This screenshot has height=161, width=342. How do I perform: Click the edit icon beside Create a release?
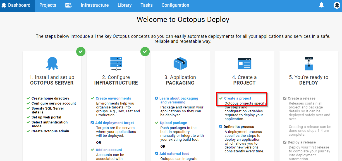click(x=285, y=98)
